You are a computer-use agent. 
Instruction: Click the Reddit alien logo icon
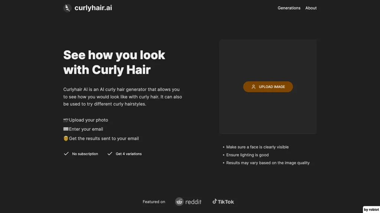180,202
